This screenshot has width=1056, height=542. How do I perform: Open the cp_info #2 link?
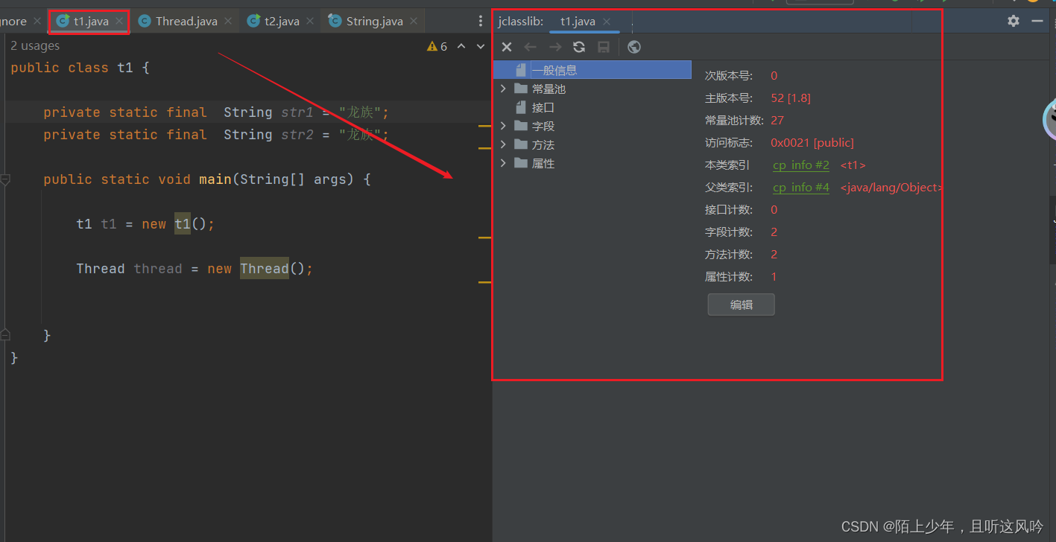pos(801,165)
